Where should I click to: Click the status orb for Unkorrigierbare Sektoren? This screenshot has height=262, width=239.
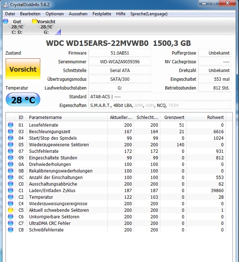pos(11,217)
